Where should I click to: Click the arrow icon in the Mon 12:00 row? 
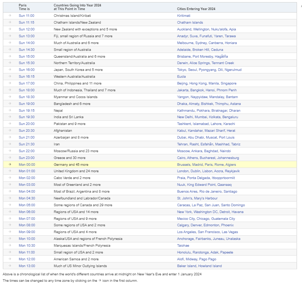pos(10,259)
